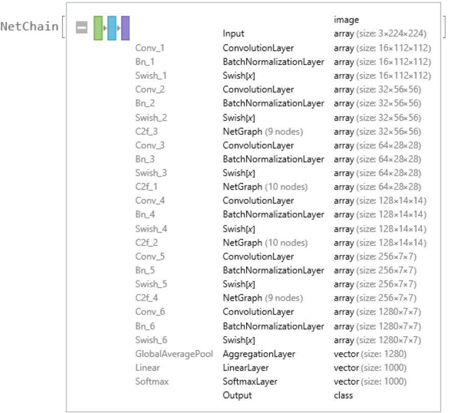Click the Conv_6 ConvolutionLayer entry
The image size is (450, 413).
pyautogui.click(x=258, y=312)
